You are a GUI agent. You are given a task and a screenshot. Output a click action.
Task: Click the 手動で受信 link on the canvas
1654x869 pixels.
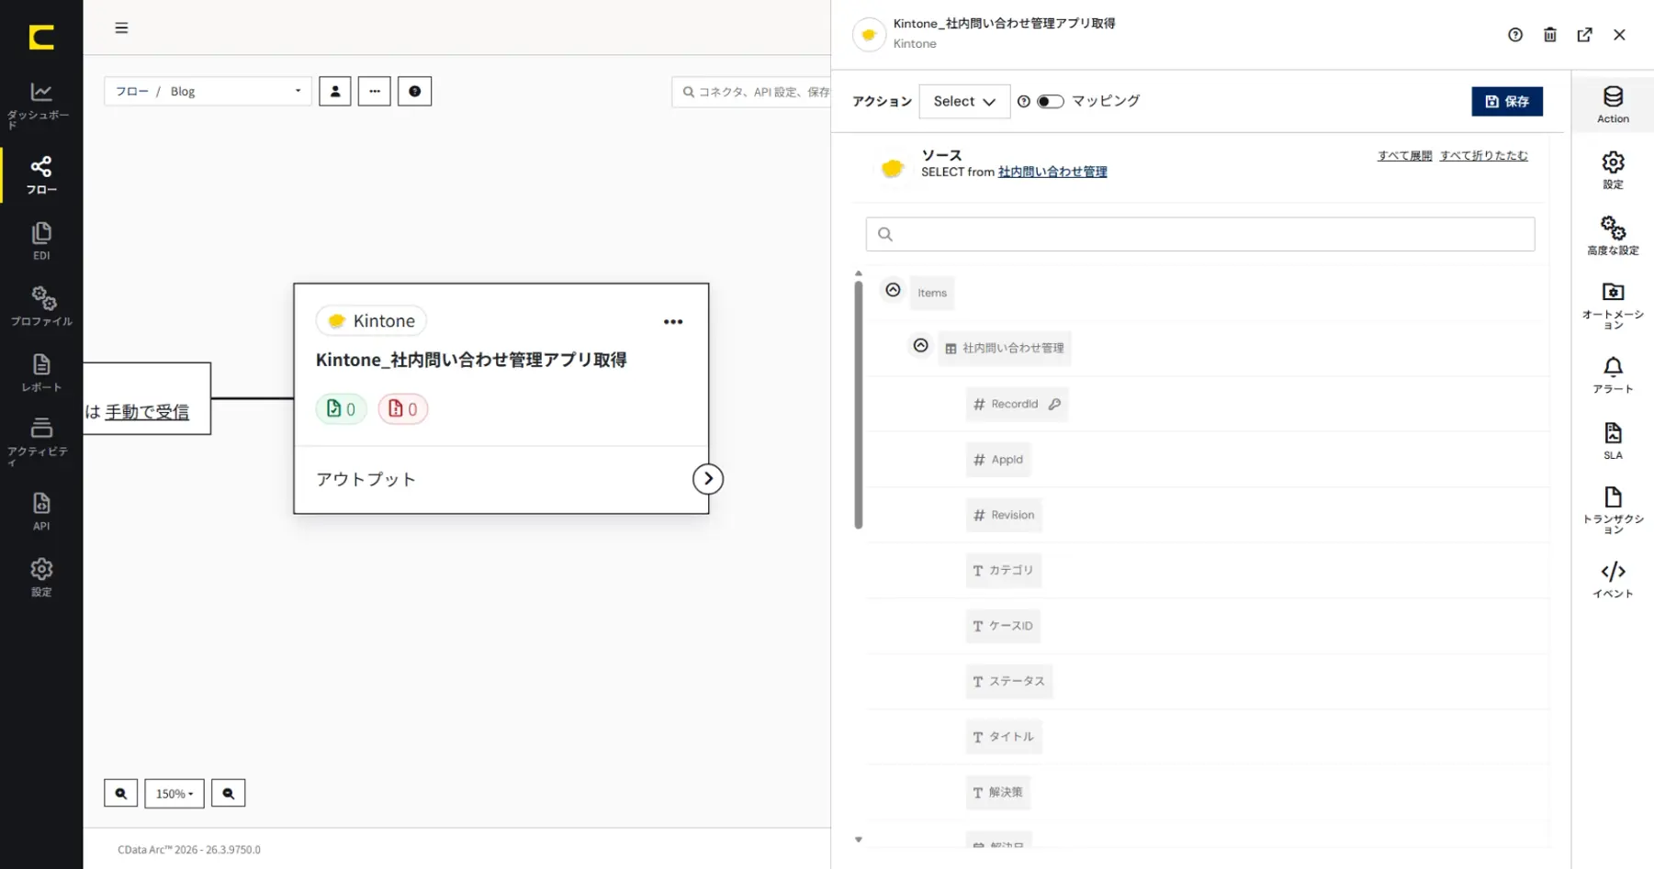[x=147, y=412]
